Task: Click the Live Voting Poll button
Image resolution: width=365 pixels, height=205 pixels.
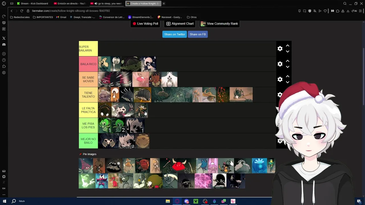Action: [145, 24]
